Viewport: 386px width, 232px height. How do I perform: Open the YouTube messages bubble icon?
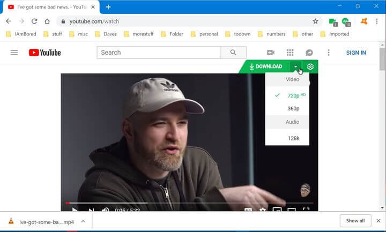click(309, 53)
